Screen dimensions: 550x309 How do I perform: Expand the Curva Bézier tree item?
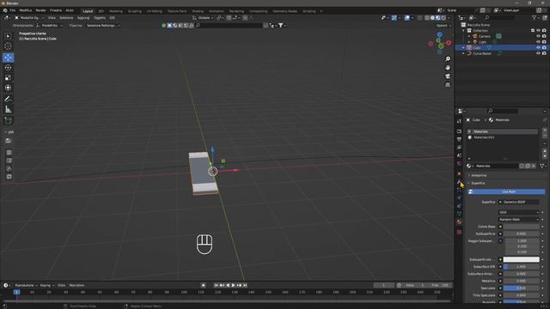[464, 53]
